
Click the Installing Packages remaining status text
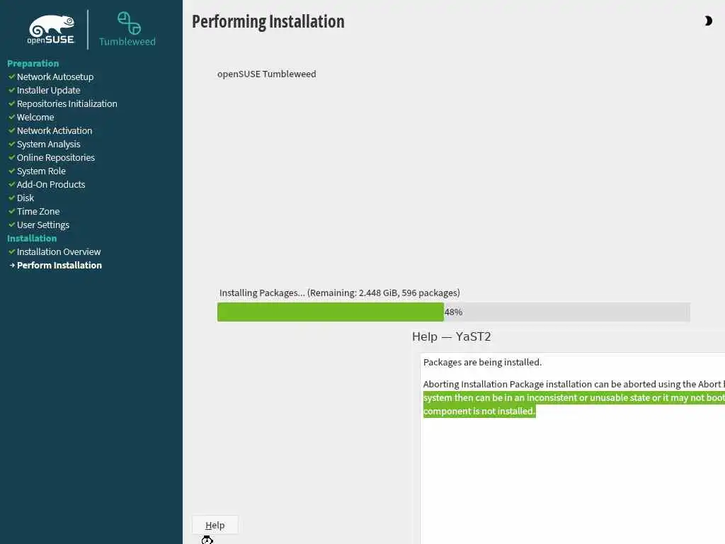point(339,293)
